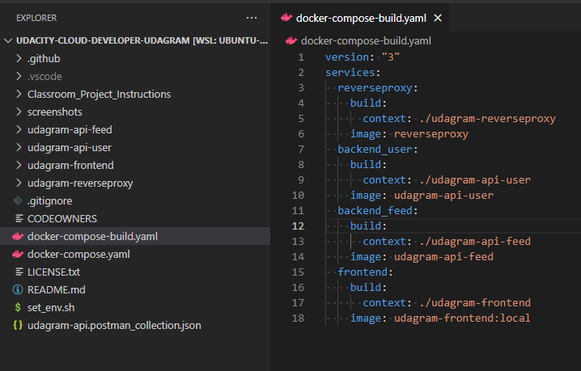Click the CODEOWNERS file lines icon
Viewport: 581px width, 371px height.
tap(18, 218)
